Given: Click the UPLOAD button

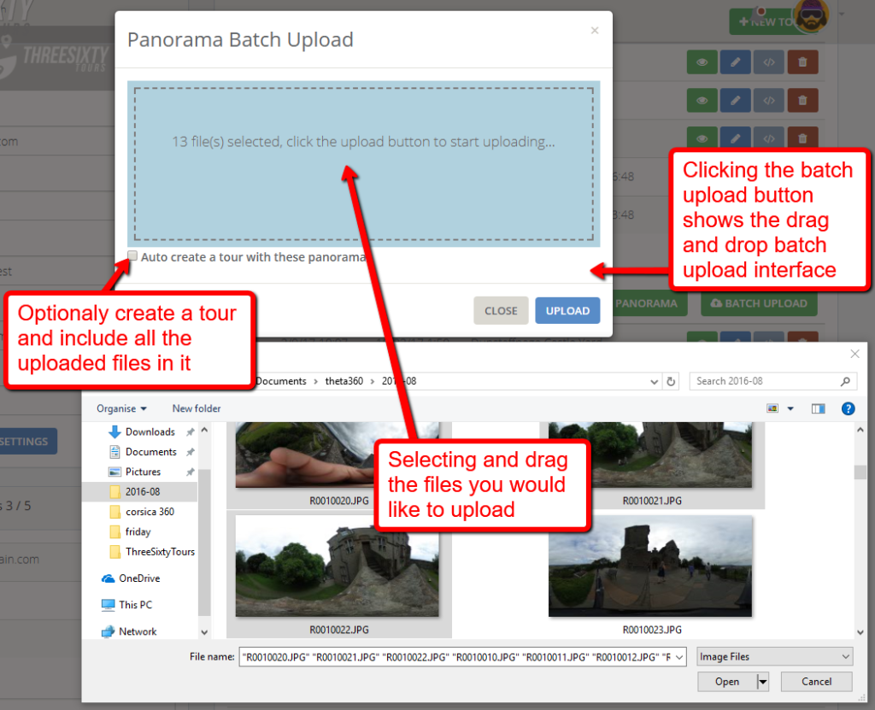Looking at the screenshot, I should coord(567,311).
